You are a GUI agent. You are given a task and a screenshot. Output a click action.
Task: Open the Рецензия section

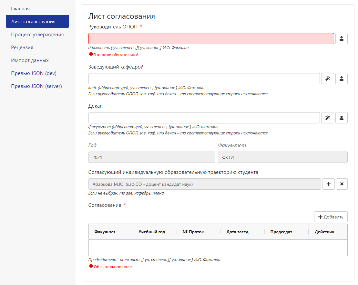click(22, 47)
